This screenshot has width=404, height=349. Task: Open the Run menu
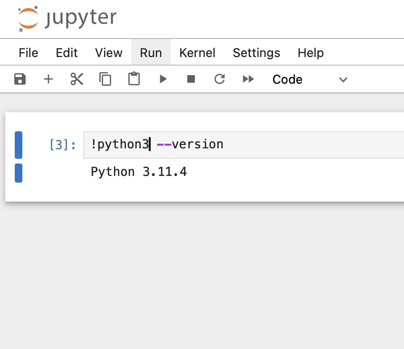(x=151, y=53)
